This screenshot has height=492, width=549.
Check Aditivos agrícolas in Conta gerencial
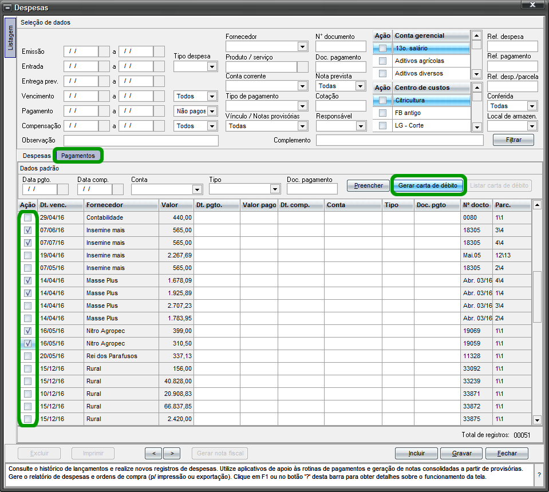pyautogui.click(x=382, y=61)
